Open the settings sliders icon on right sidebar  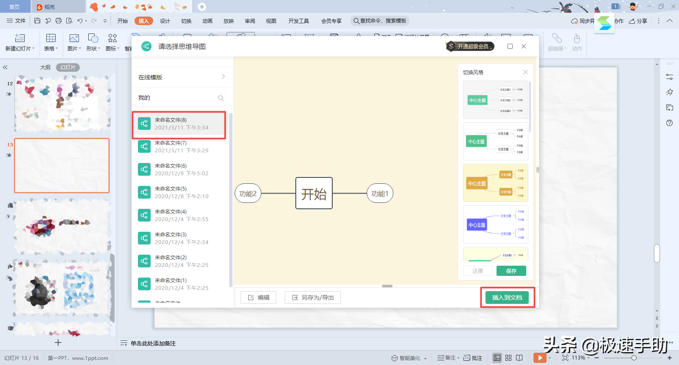670,77
